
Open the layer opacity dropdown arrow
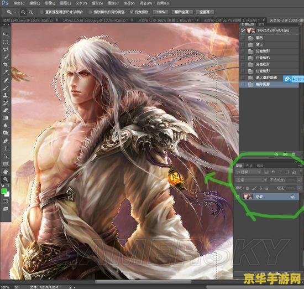pos(300,180)
